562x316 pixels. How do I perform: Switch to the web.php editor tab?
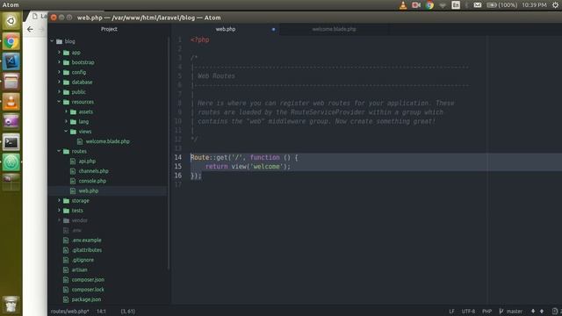pos(226,29)
